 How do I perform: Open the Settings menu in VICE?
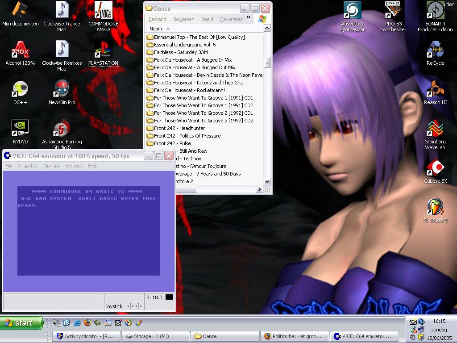[74, 166]
